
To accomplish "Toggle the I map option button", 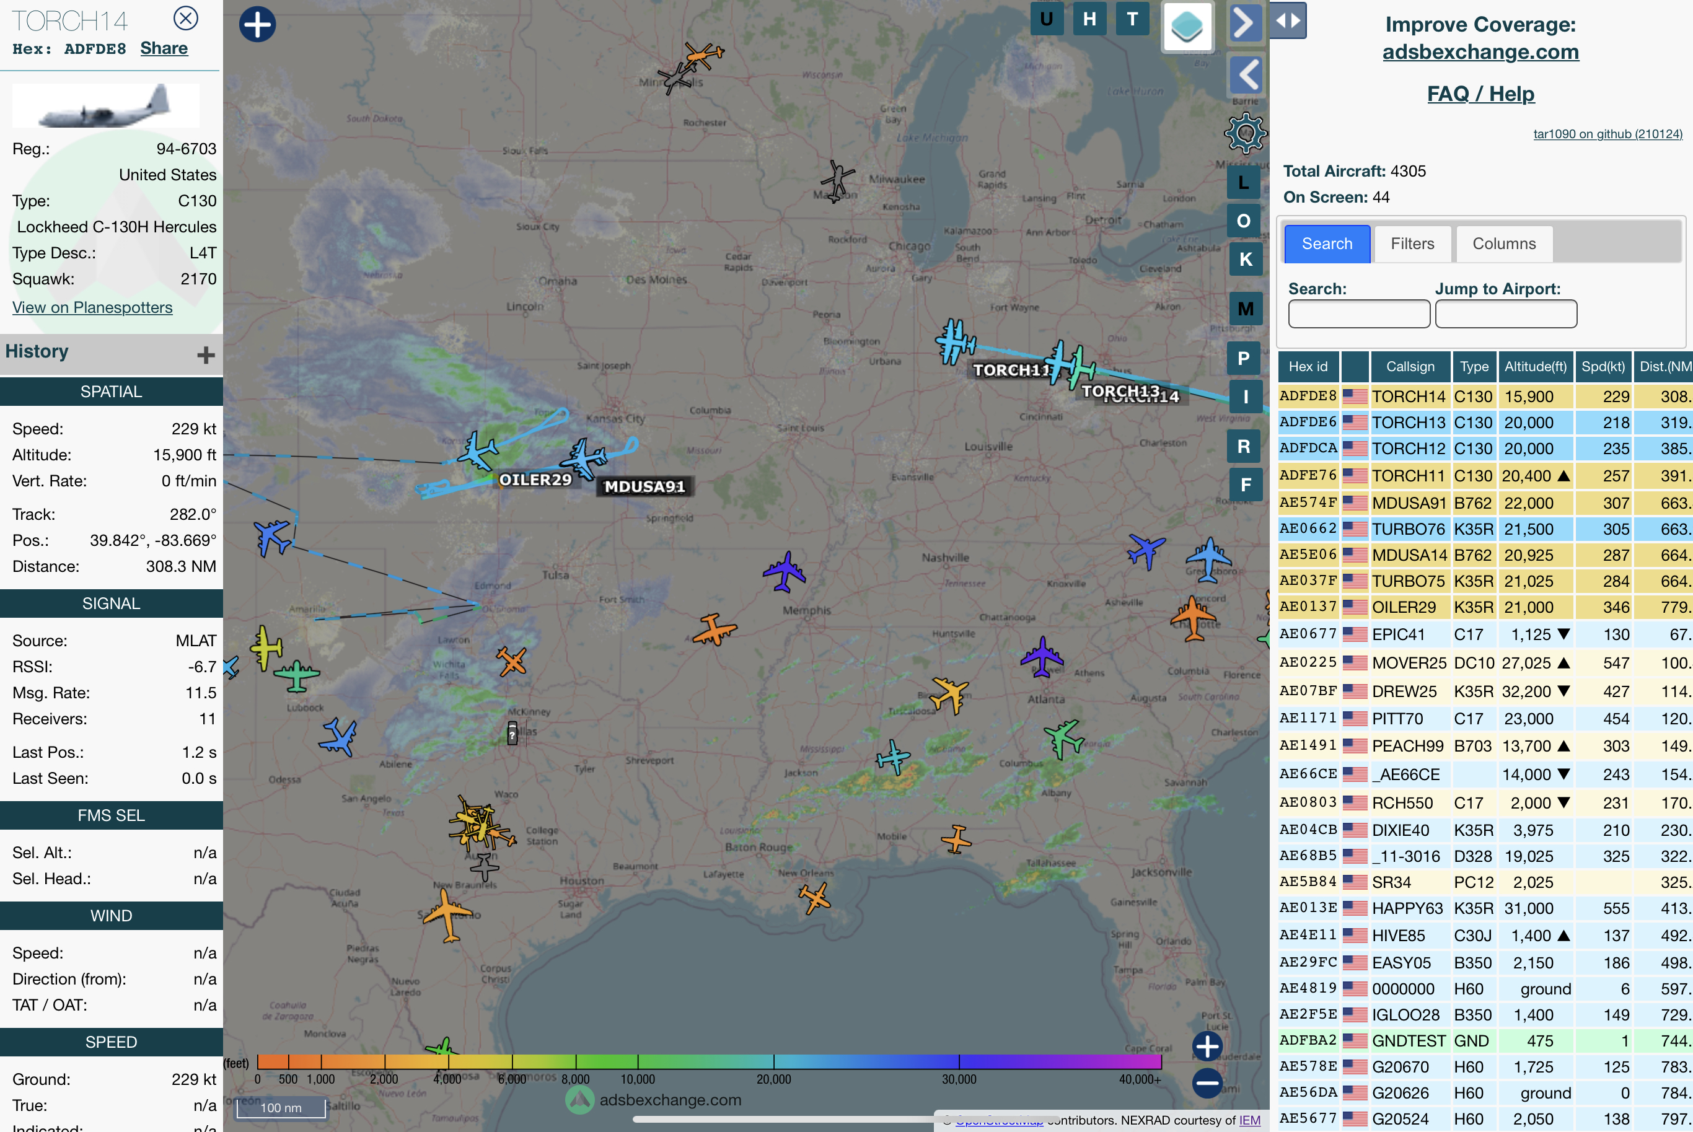I will pos(1246,397).
